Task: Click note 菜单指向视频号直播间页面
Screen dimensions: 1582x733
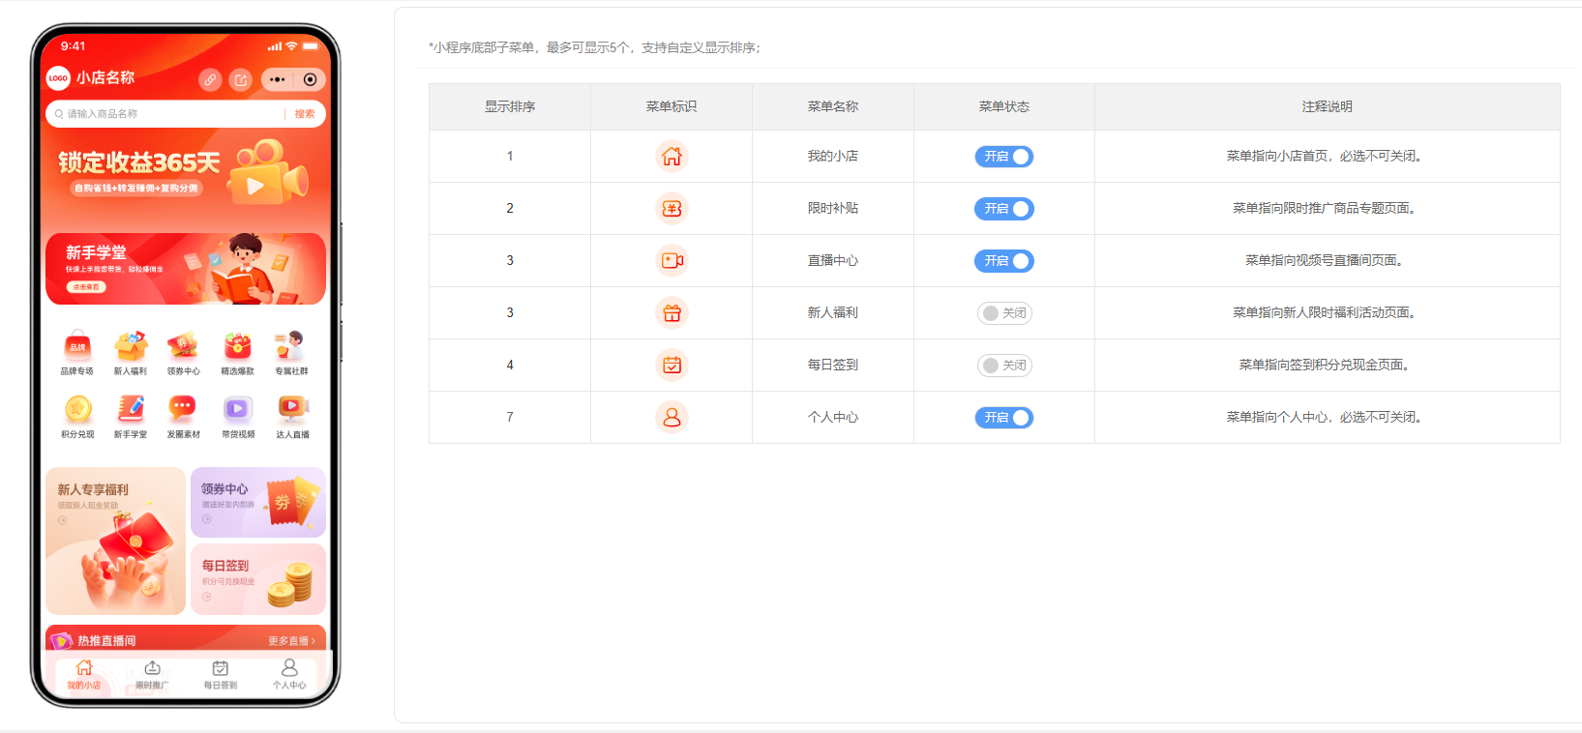Action: tap(1325, 260)
